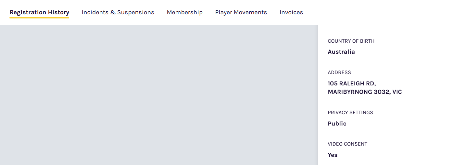Screen dimensions: 466x165
Task: Switch to Incidents & Suspensions tab
Action: pyautogui.click(x=118, y=12)
